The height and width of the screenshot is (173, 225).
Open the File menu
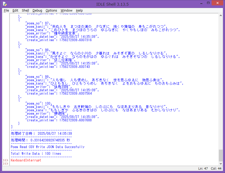pyautogui.click(x=6, y=11)
